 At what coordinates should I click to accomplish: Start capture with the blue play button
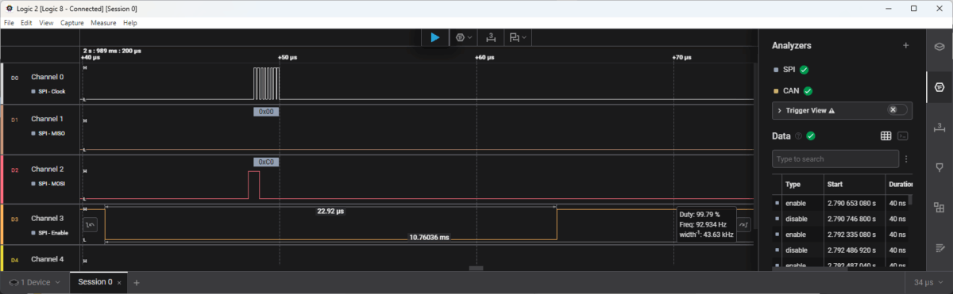[434, 37]
